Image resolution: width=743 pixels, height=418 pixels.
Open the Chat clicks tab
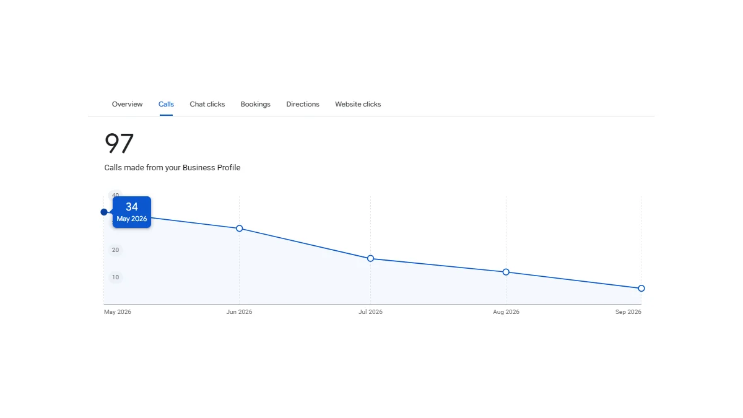click(x=207, y=104)
